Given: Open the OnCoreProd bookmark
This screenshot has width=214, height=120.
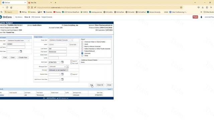Looking at the screenshot, I should tap(140, 12).
